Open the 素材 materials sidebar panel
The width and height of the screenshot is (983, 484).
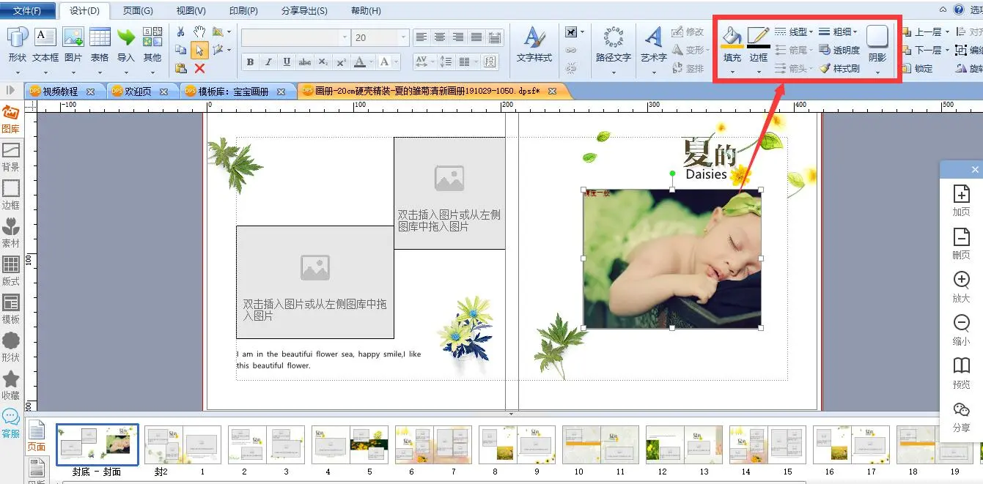click(x=11, y=232)
